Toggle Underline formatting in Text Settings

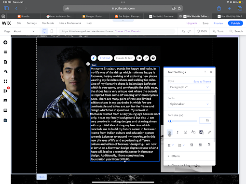pyautogui.click(x=185, y=132)
